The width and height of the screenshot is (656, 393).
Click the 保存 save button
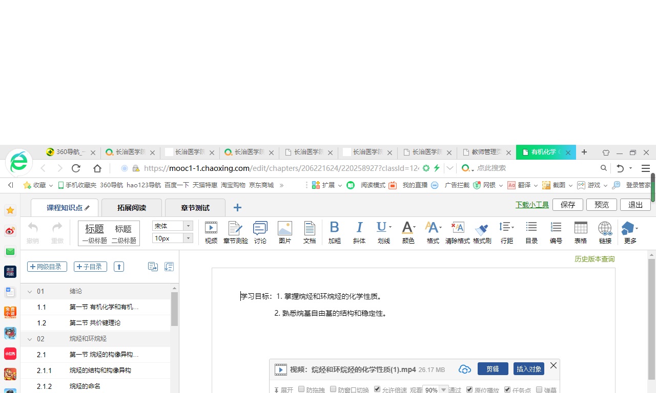point(568,205)
